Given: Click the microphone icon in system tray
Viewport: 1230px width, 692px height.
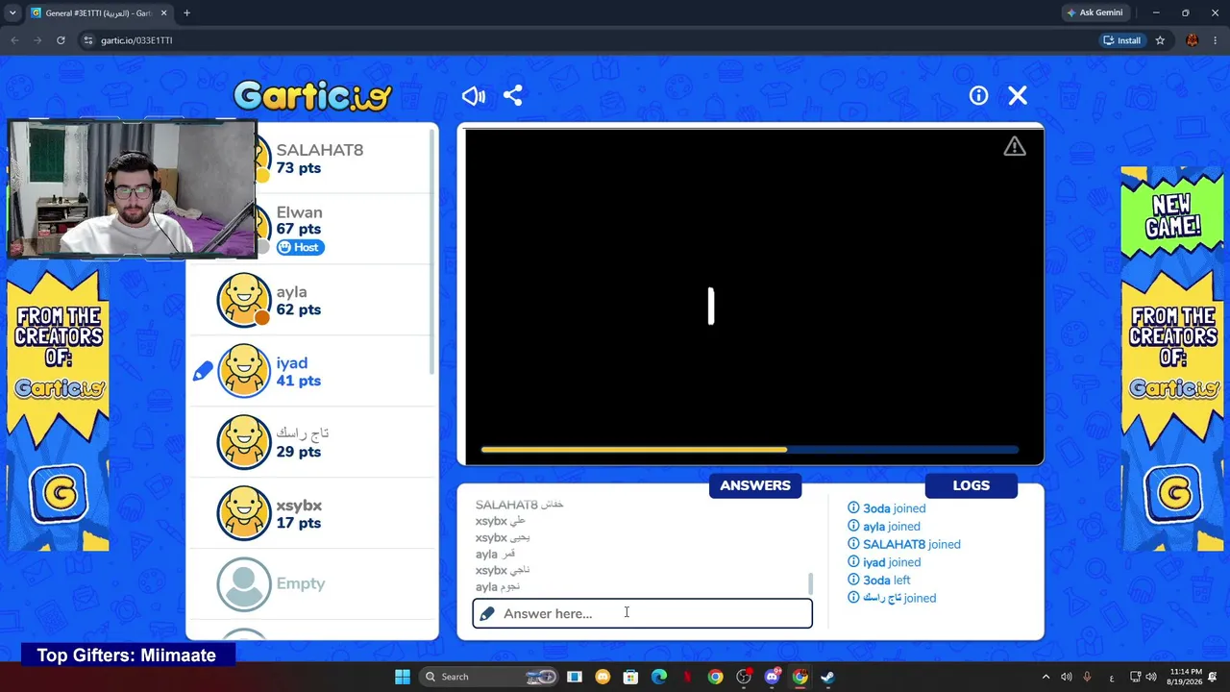Looking at the screenshot, I should point(1087,677).
